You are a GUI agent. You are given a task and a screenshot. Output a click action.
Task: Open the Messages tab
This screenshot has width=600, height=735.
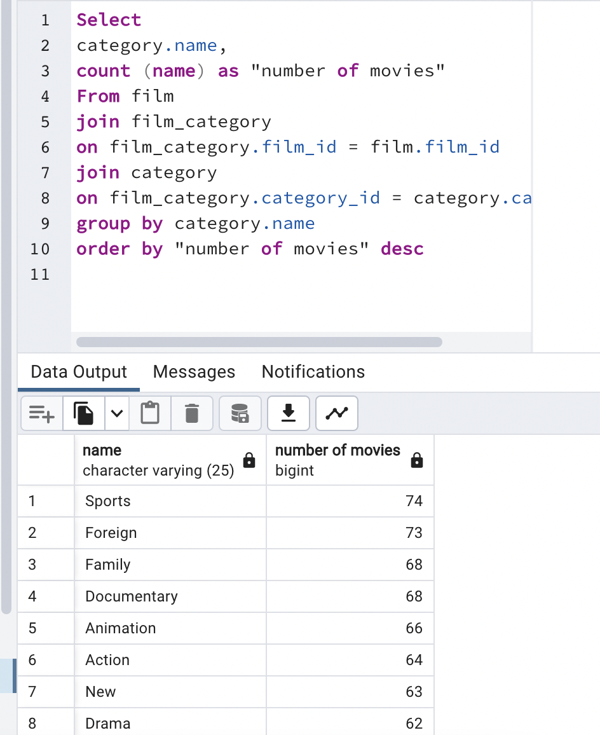(194, 372)
